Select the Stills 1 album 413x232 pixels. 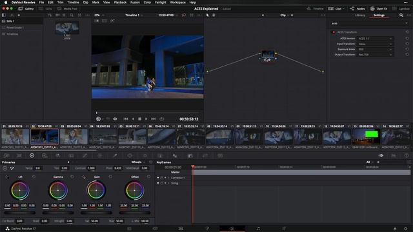pos(22,21)
